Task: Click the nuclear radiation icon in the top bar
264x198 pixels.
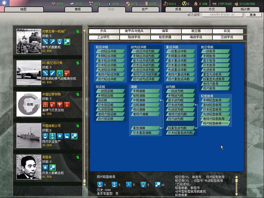Action: tap(184, 4)
